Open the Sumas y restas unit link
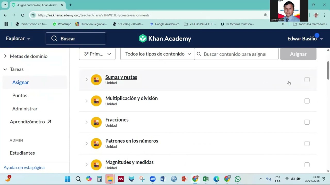330x185 pixels. coord(121,77)
